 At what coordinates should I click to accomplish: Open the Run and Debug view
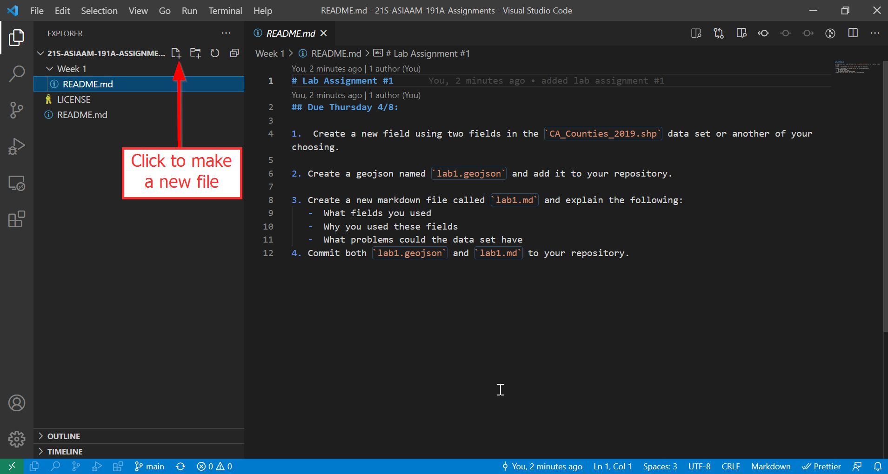pos(17,146)
